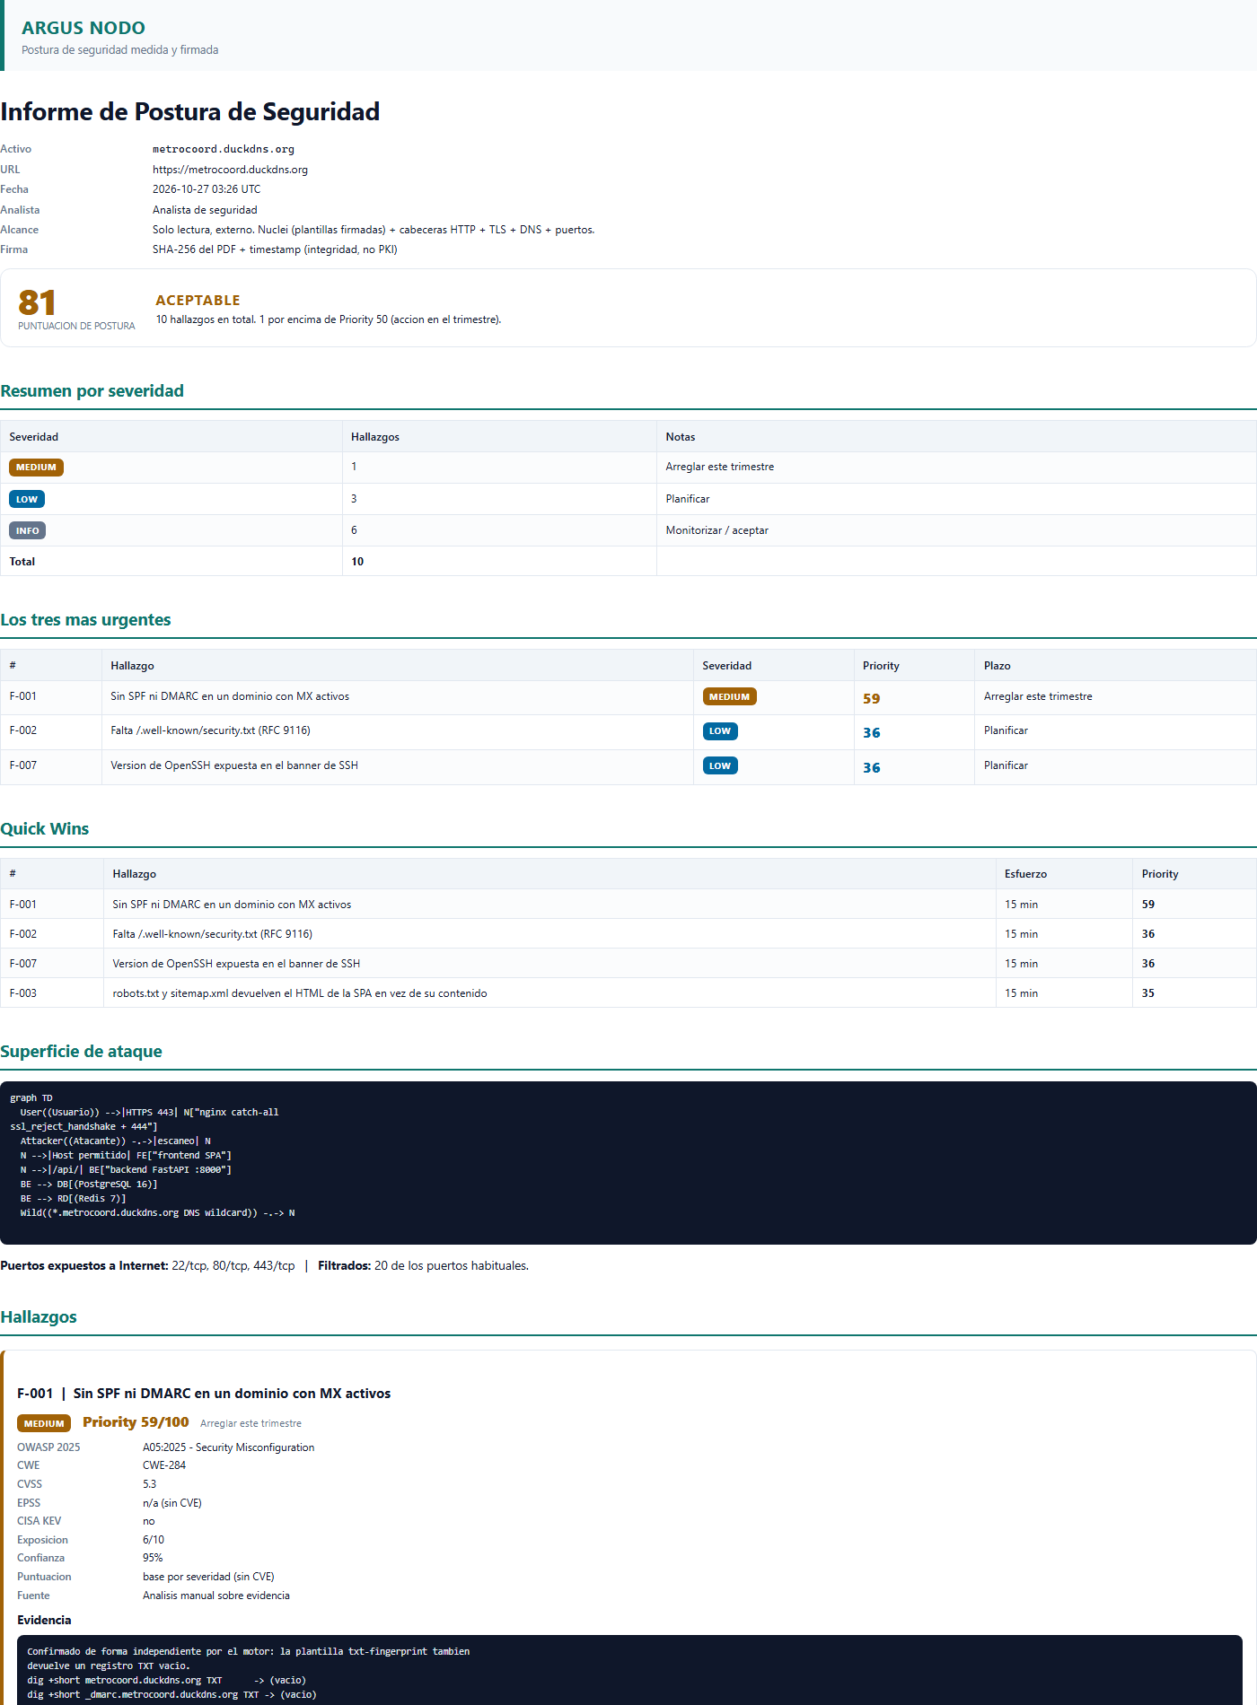Click the large Priority value 59 in the urgent table
The image size is (1257, 1705).
pos(872,698)
